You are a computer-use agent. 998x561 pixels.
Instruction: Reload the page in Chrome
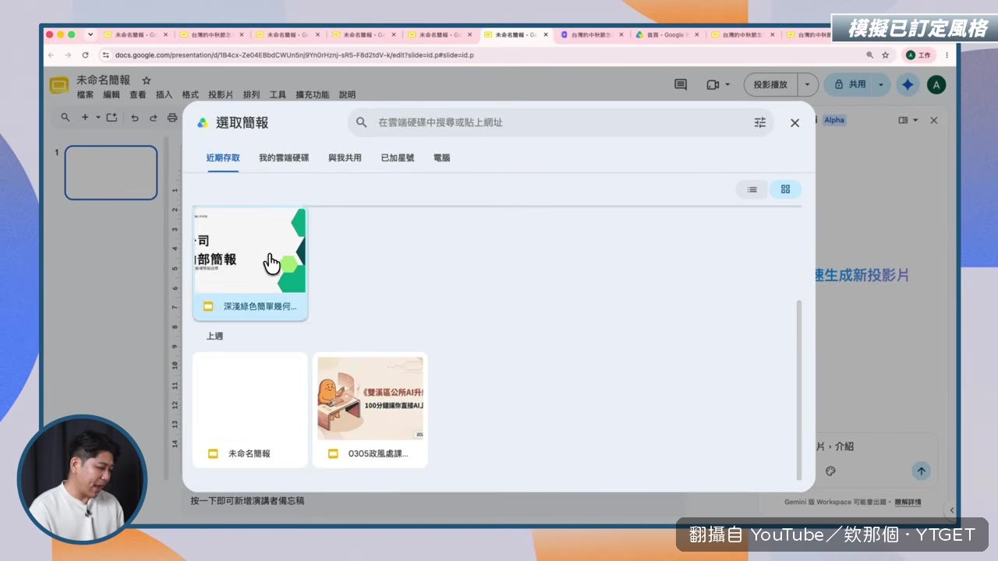(x=85, y=55)
